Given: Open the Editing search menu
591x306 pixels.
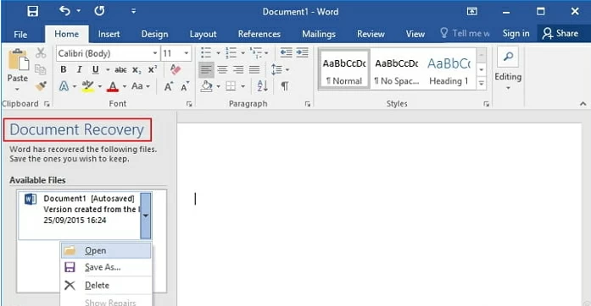Looking at the screenshot, I should [508, 68].
